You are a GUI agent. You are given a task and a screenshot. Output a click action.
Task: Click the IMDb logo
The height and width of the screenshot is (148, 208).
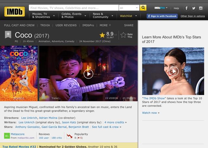tap(15, 12)
